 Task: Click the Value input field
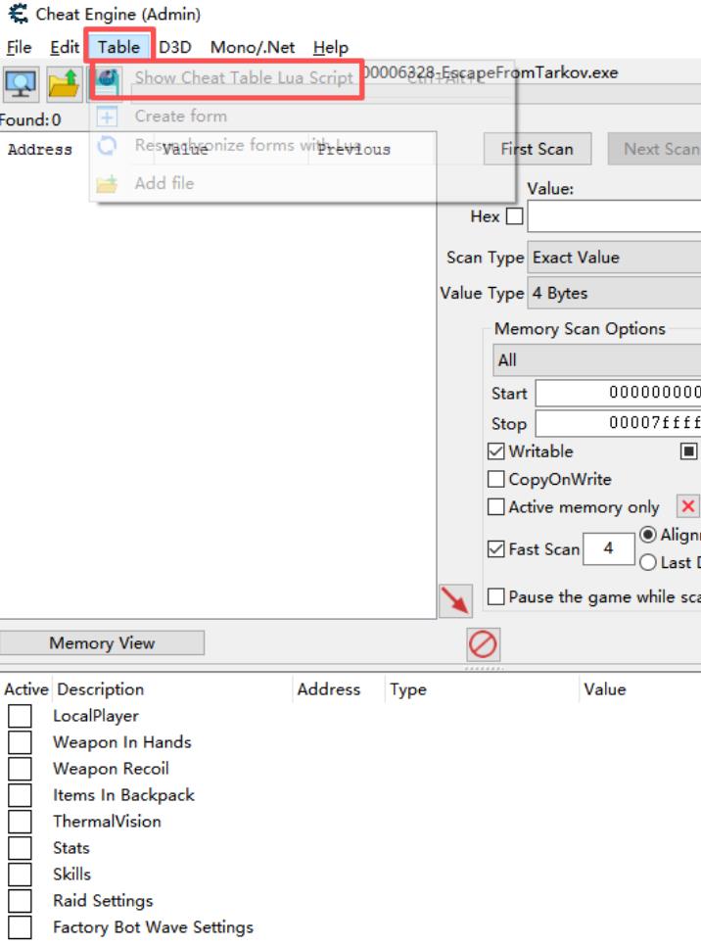[x=614, y=216]
